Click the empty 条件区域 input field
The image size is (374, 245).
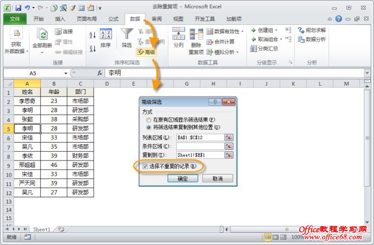tap(200, 146)
